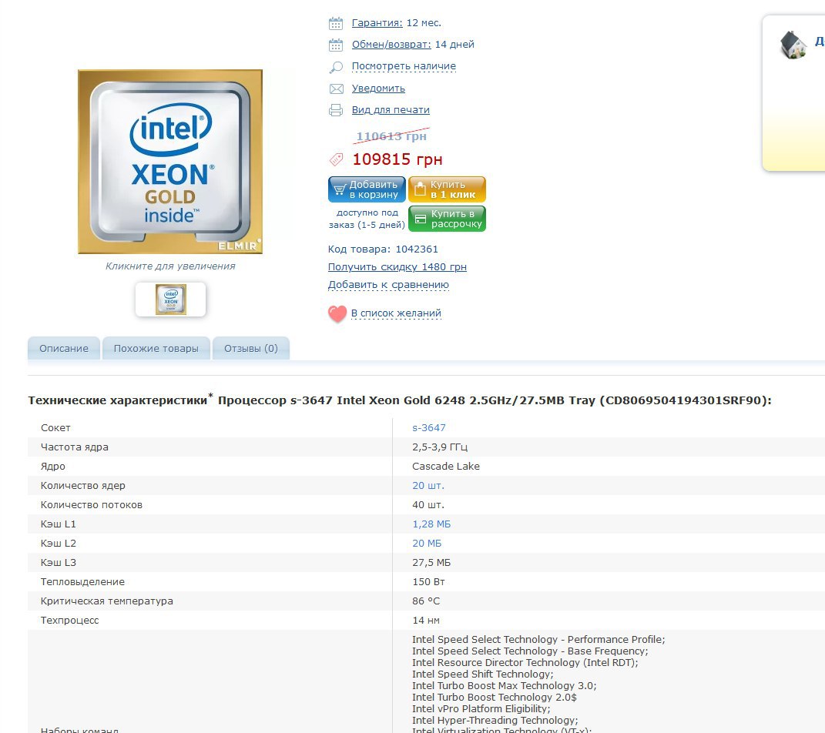Click the printer icon beside Вид для печати

(336, 110)
